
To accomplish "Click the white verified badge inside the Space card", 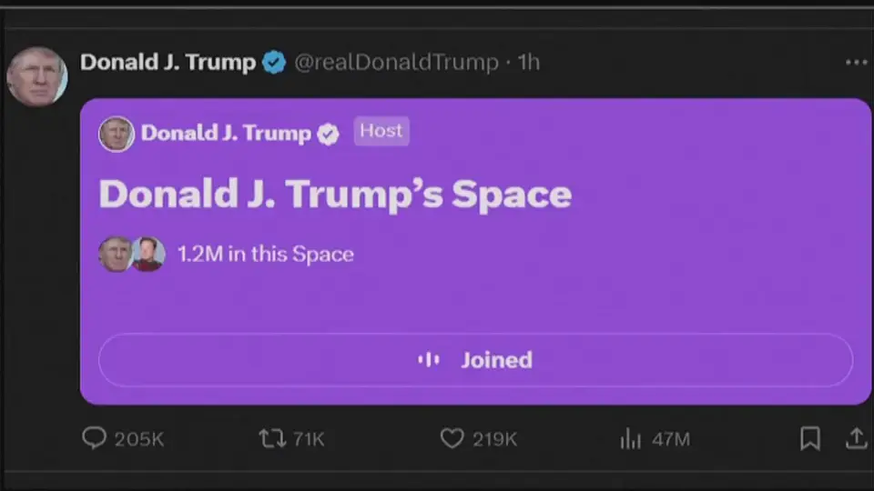I will pos(328,134).
